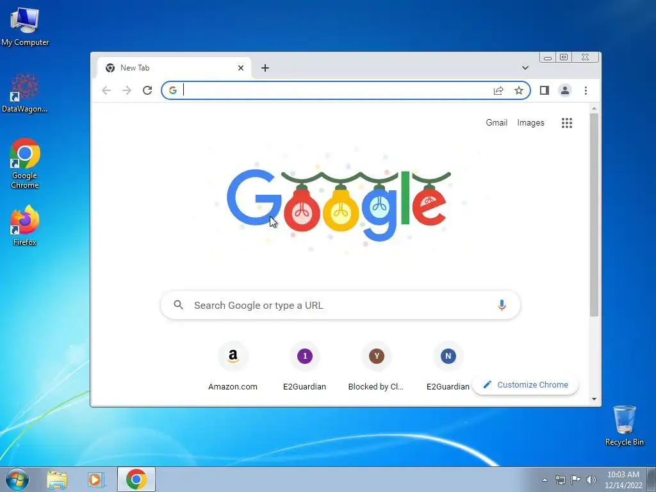This screenshot has height=492, width=656.
Task: Click the taskbar clock 10:03 AM
Action: 623,480
